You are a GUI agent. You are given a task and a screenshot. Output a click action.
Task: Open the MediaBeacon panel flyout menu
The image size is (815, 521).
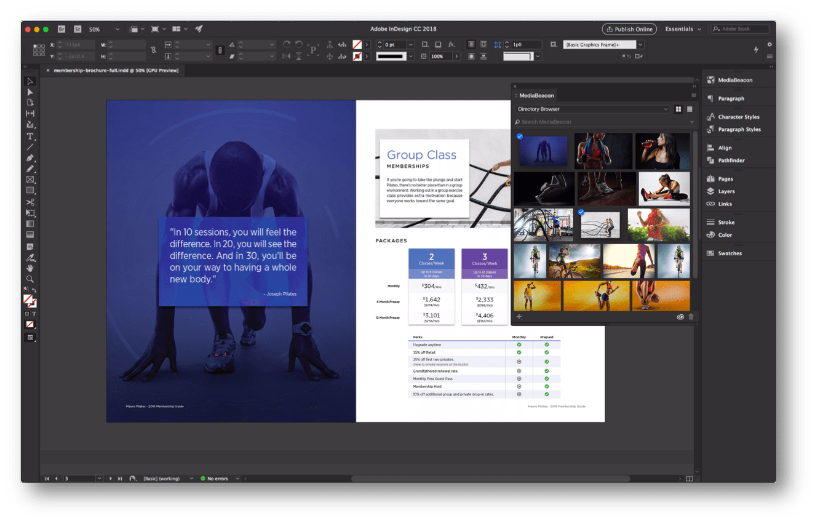[x=694, y=95]
